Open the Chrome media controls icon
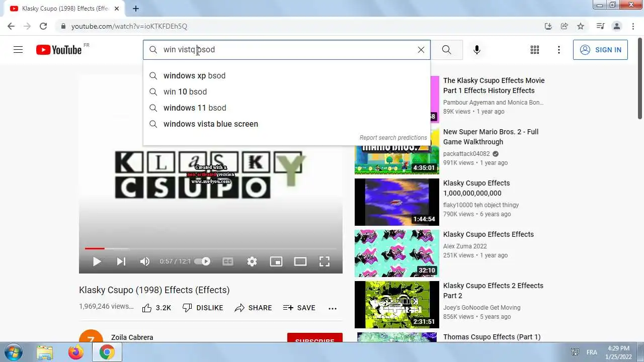This screenshot has height=362, width=644. 600,26
